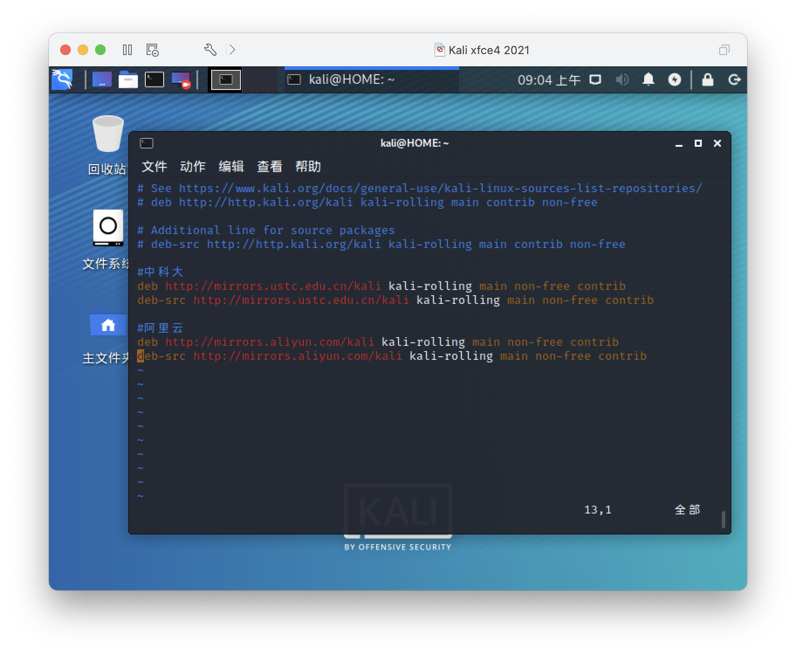Open the 编辑 (Edit) menu
Screen dimensions: 796x655
tap(231, 166)
